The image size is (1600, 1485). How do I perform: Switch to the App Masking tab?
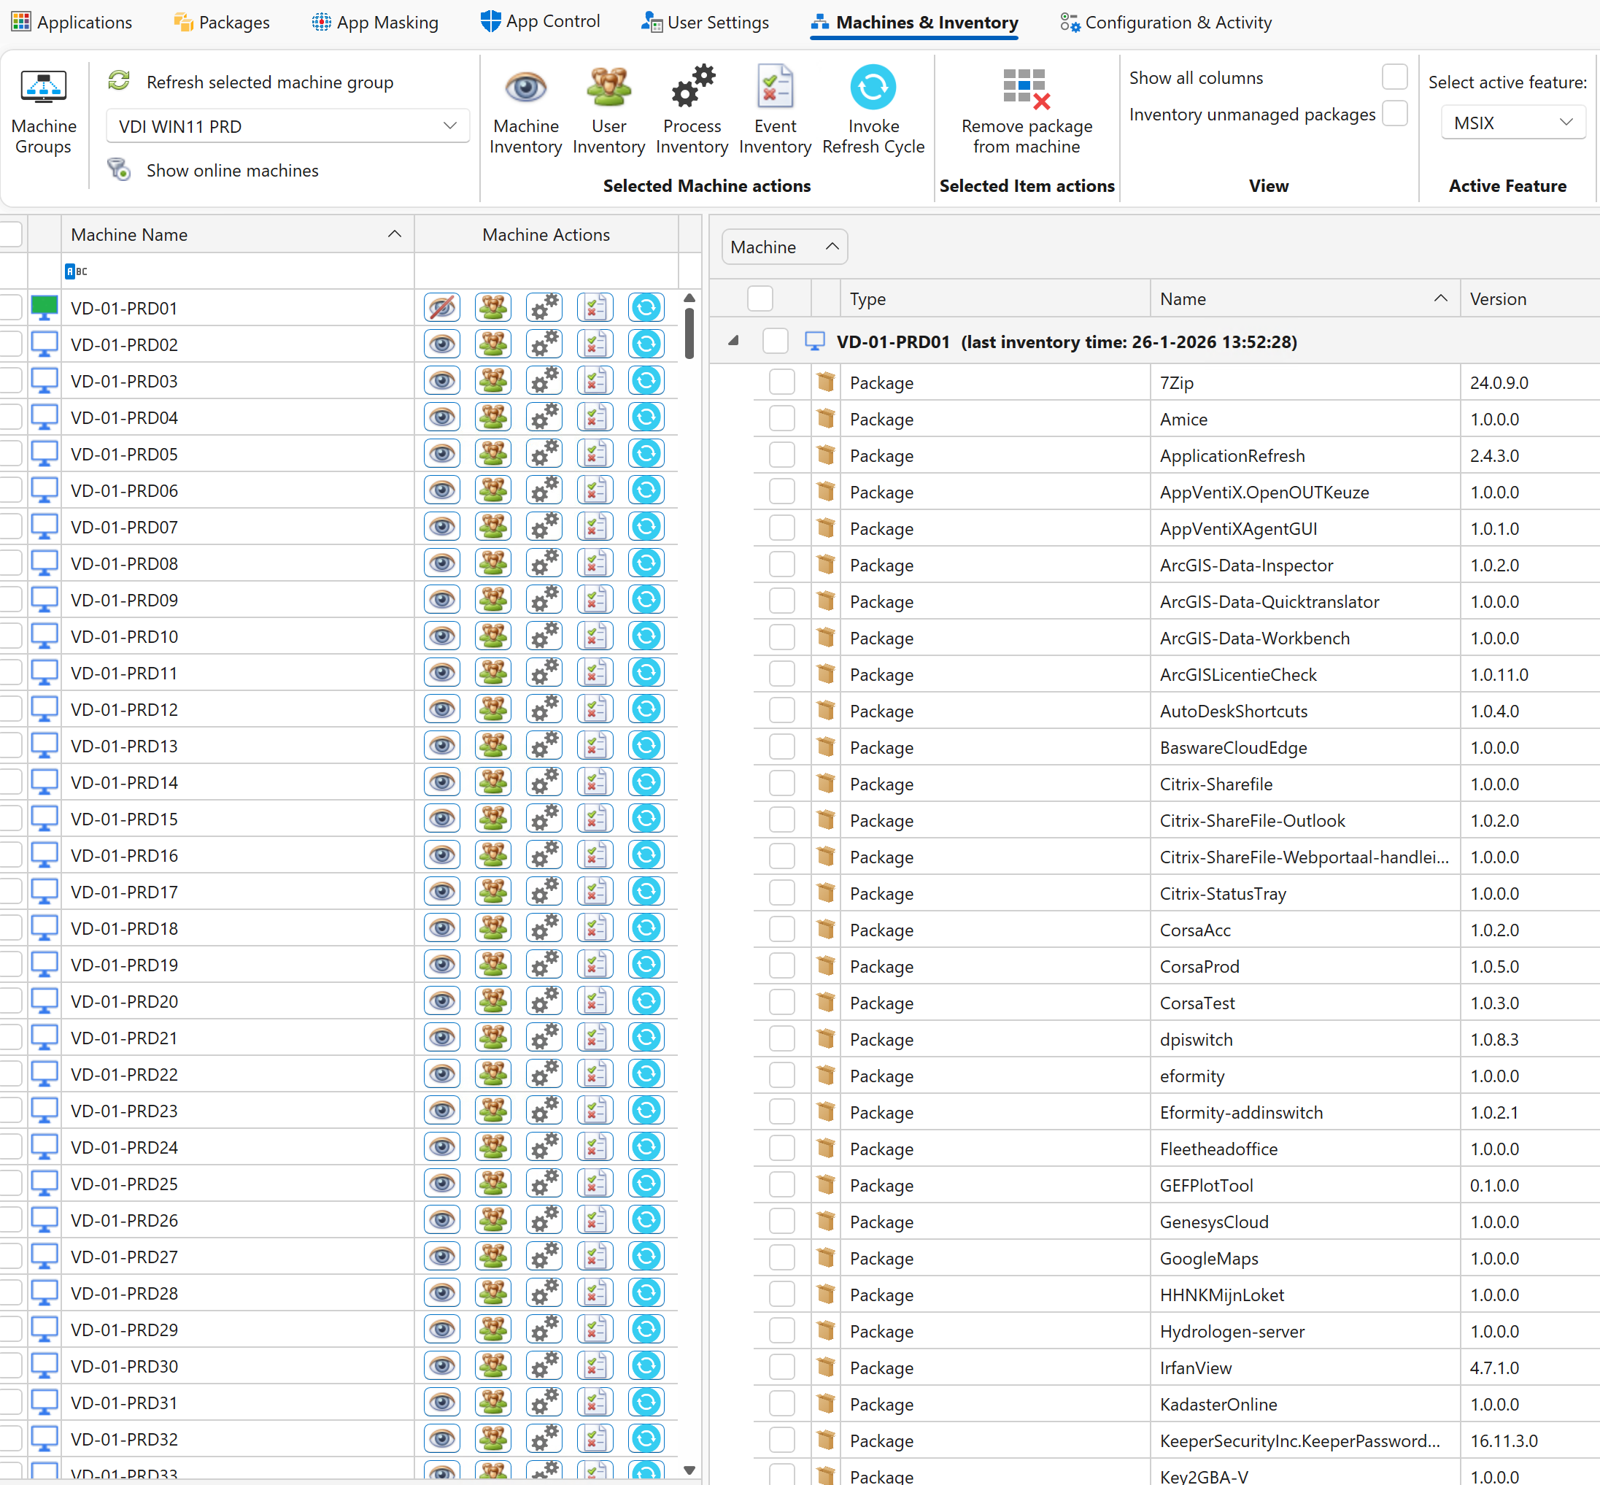pyautogui.click(x=375, y=23)
